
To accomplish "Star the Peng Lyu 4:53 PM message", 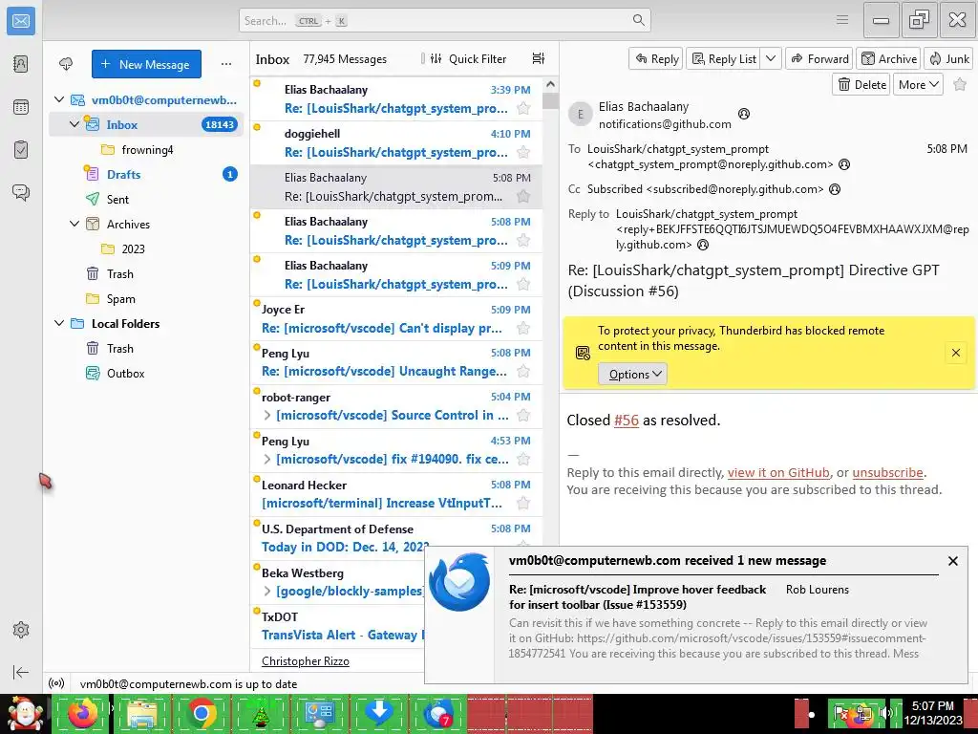I will [523, 460].
